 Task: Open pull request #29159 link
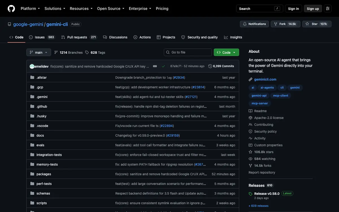coord(173,135)
